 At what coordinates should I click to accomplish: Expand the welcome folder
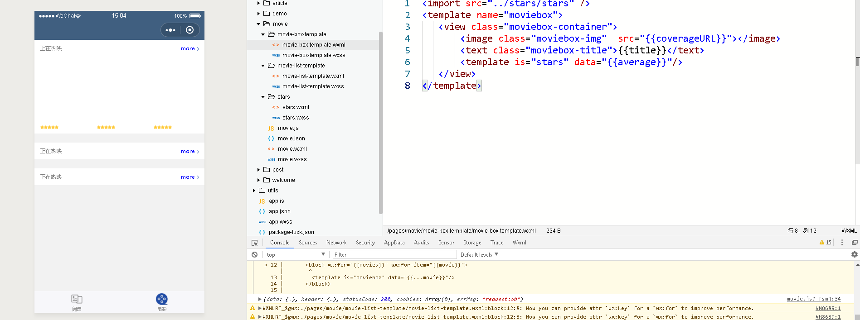pos(258,180)
